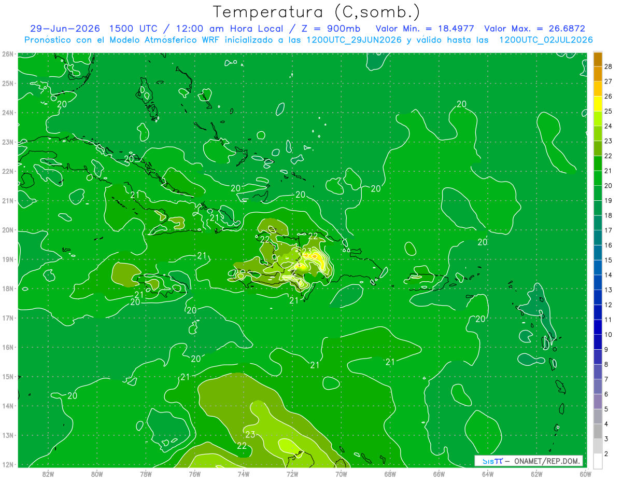Click the "64W" longitude label
This screenshot has height=481, width=622.
click(x=488, y=474)
